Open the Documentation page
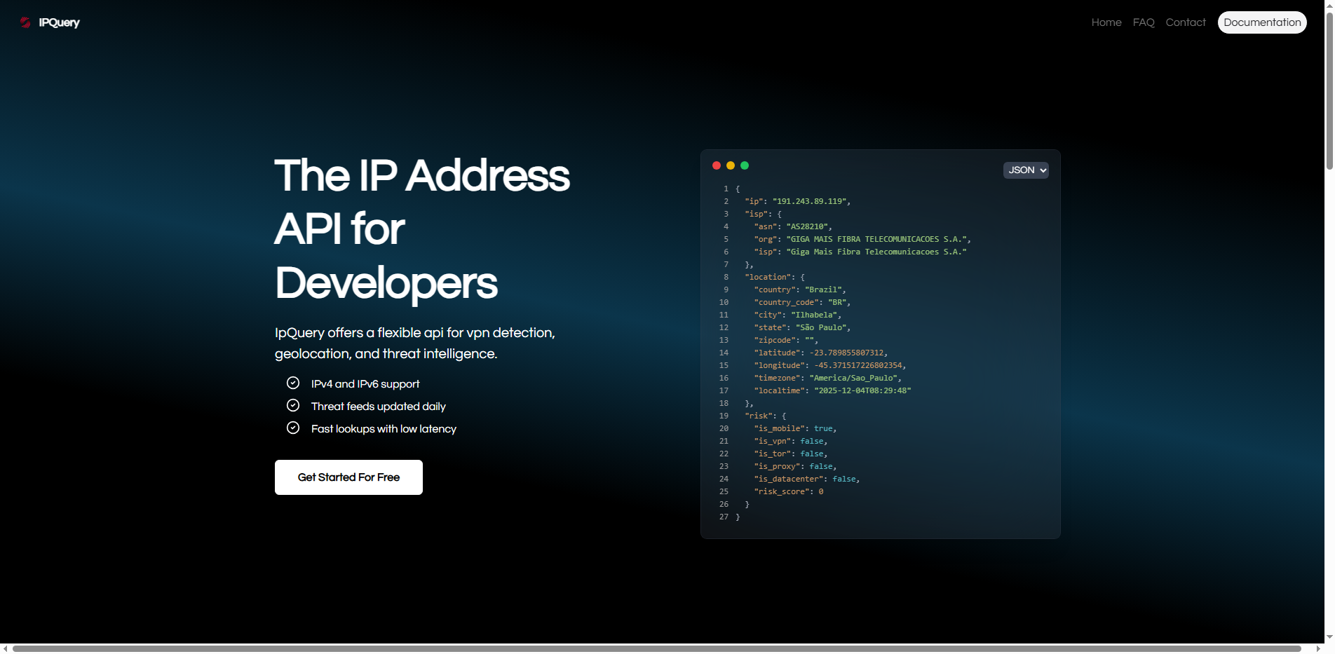Viewport: 1335px width, 654px height. tap(1261, 22)
